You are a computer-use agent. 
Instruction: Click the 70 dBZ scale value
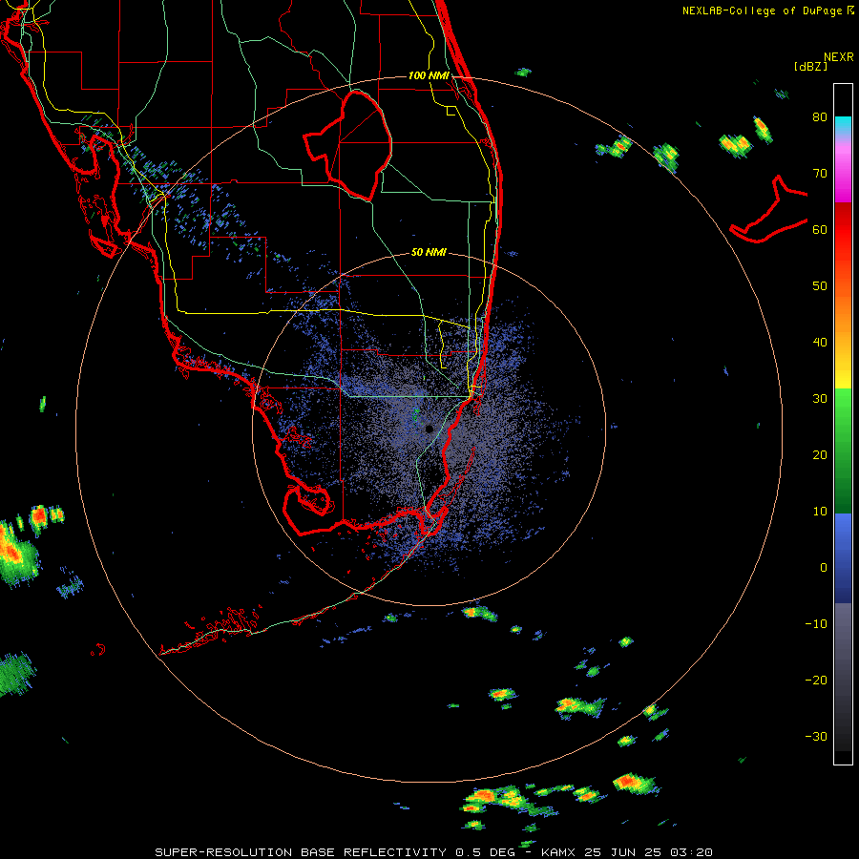[820, 174]
